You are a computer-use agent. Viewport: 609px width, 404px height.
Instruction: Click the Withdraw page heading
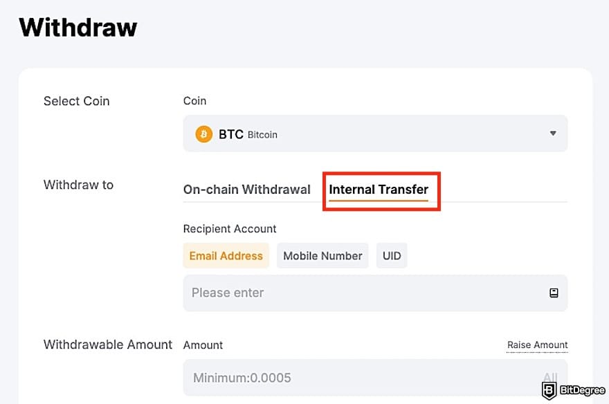pyautogui.click(x=78, y=28)
